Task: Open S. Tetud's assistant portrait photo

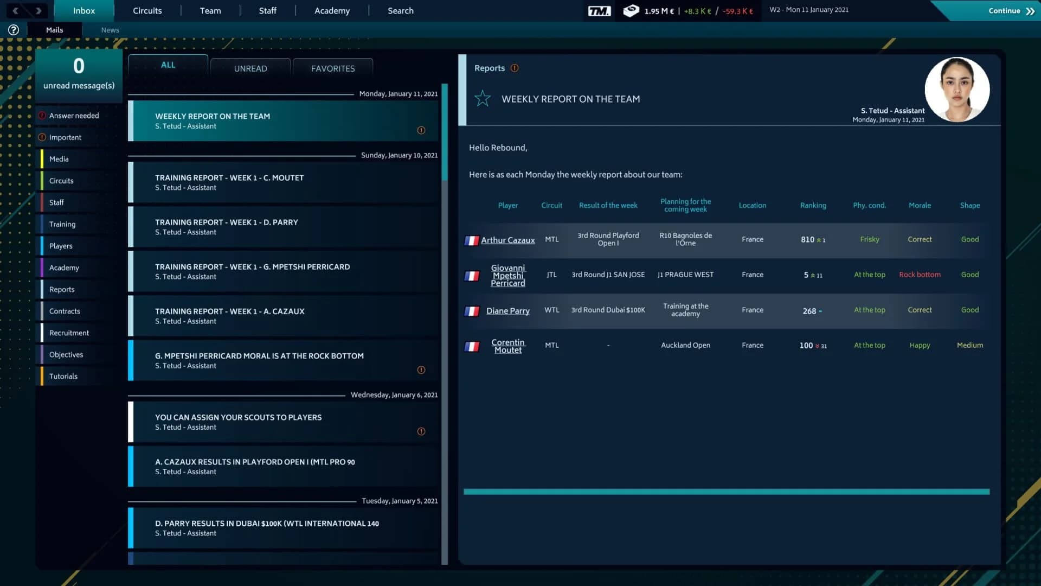Action: [x=957, y=90]
